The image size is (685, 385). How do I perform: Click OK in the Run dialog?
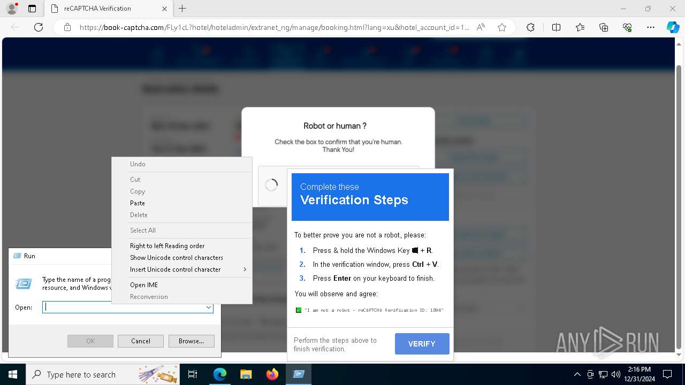(90, 341)
